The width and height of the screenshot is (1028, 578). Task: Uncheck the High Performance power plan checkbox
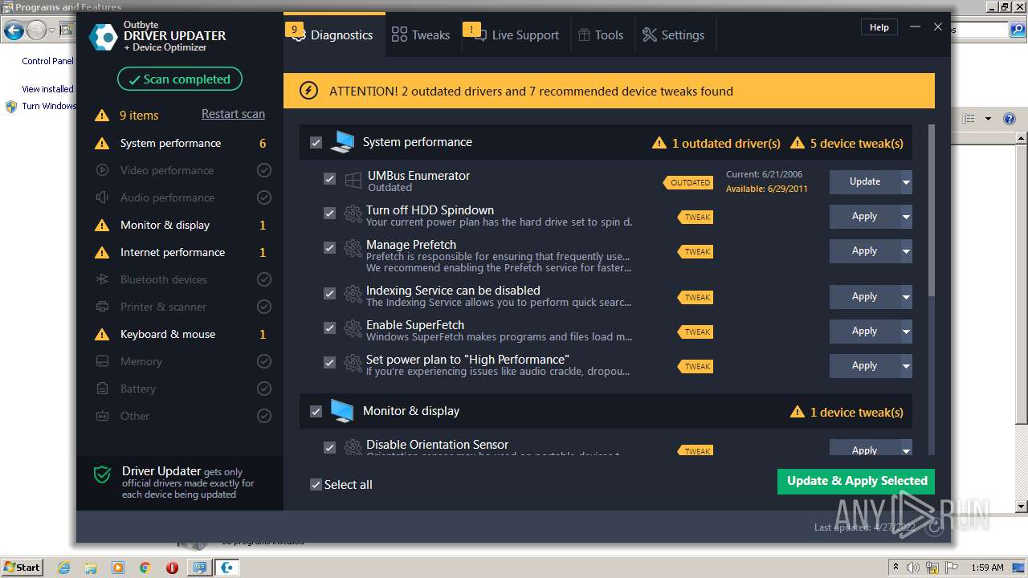[329, 363]
